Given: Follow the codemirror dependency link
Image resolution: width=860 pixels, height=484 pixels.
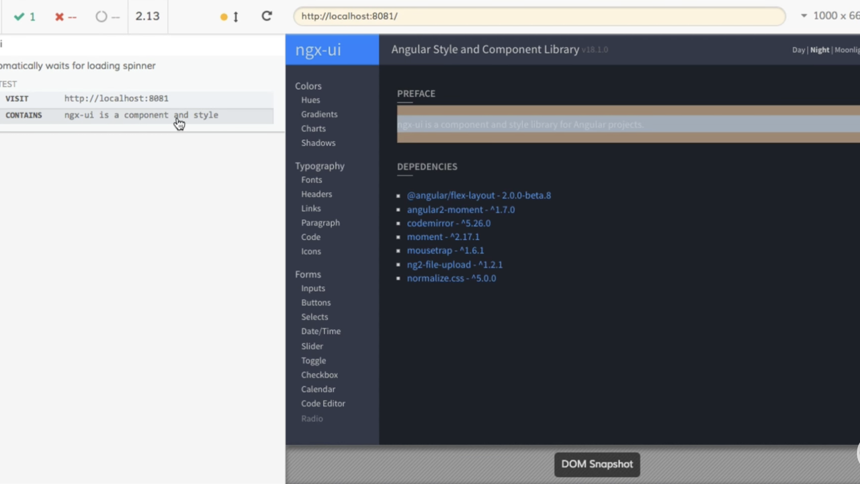Looking at the screenshot, I should [x=448, y=223].
